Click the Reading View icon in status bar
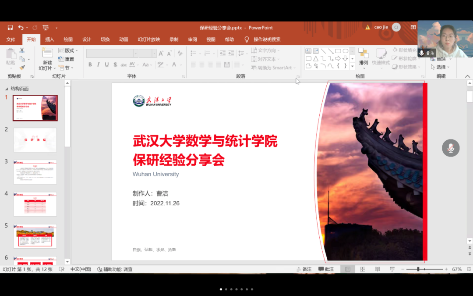 click(x=377, y=269)
